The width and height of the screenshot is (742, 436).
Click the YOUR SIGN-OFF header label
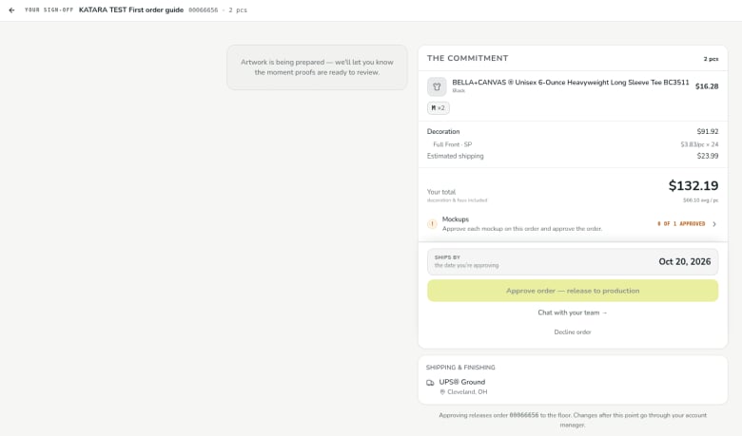(x=49, y=9)
